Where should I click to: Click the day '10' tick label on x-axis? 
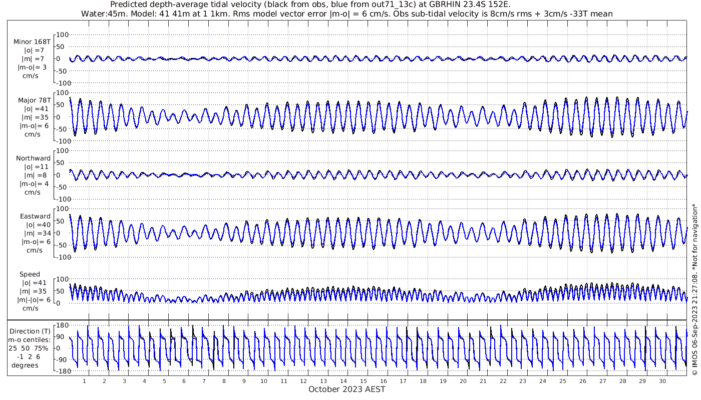click(x=263, y=381)
